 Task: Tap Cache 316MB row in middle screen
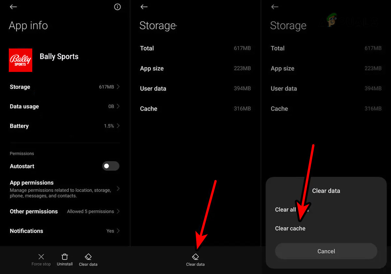(x=195, y=109)
